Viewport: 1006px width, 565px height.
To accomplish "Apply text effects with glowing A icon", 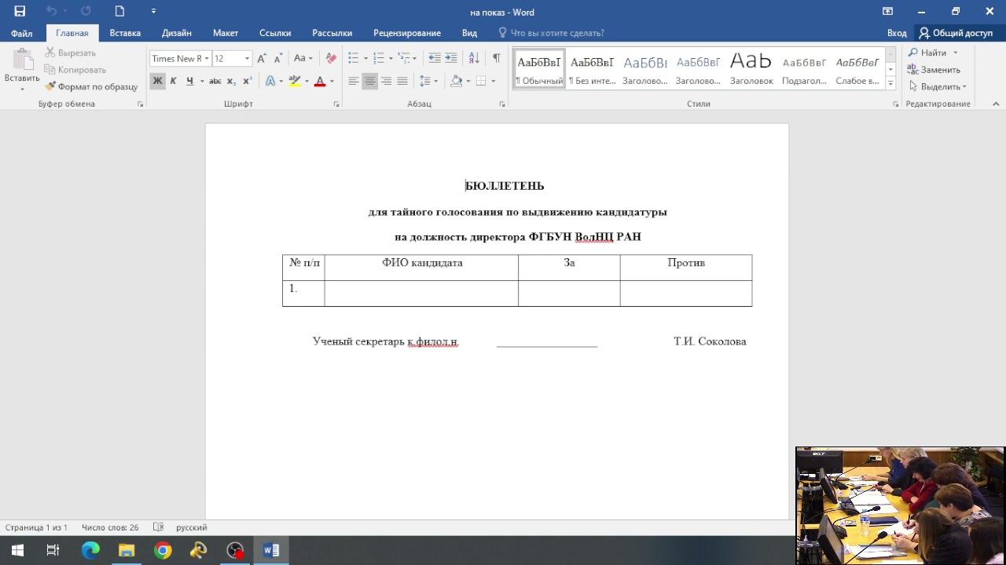I will [270, 81].
